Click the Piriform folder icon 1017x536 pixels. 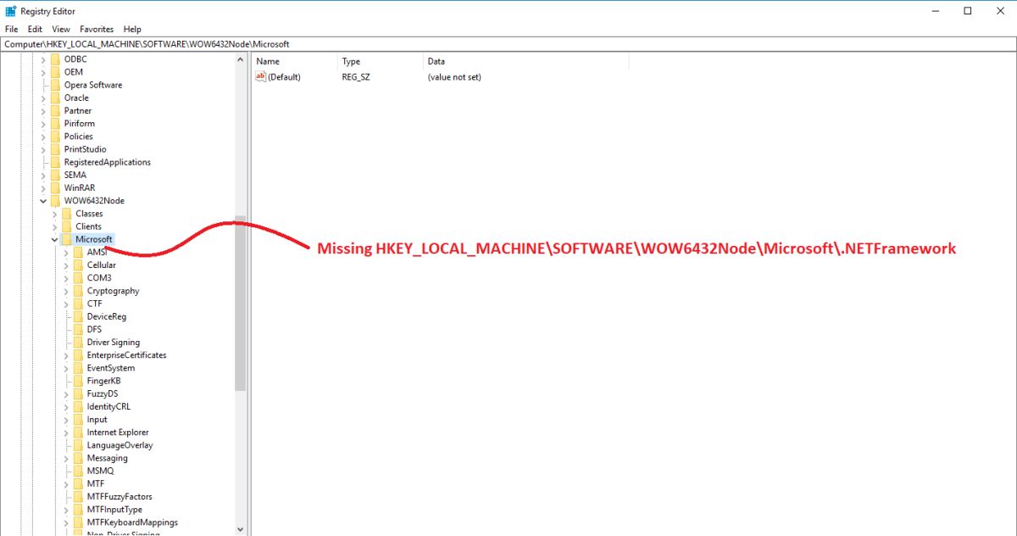[x=55, y=124]
